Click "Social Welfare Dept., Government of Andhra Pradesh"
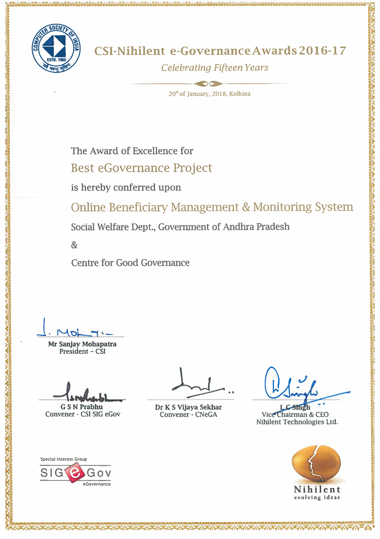Viewport: 380px width, 539px height. [180, 227]
